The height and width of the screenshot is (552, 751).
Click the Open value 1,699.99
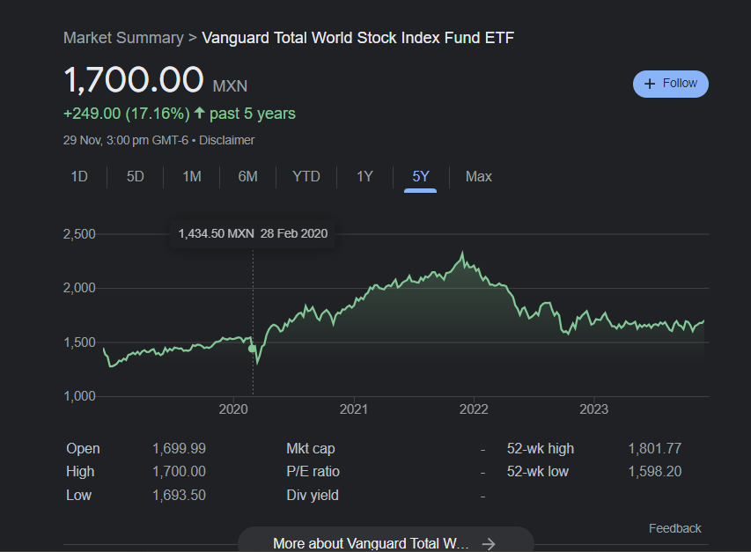(x=179, y=449)
